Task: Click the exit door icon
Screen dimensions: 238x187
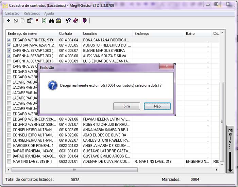Action: [85, 21]
